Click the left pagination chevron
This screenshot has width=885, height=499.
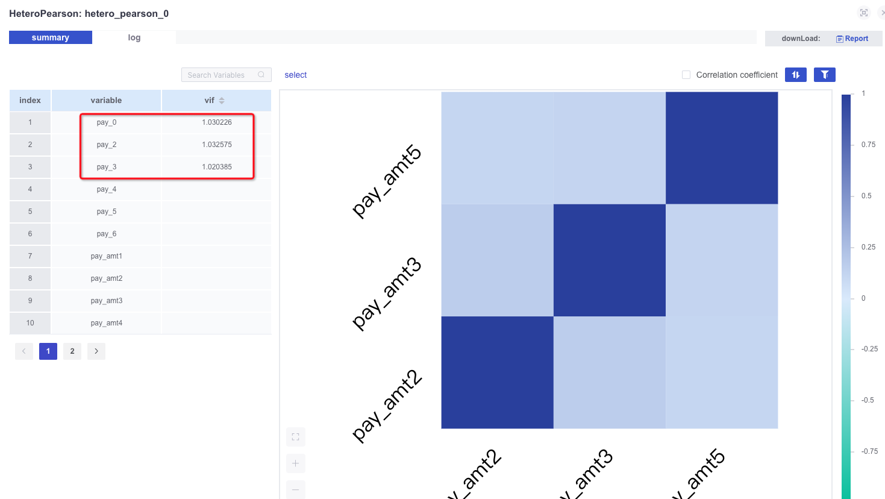[x=23, y=351]
